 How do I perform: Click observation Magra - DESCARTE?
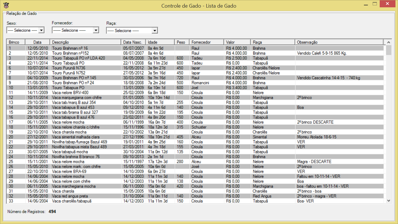pos(314,162)
